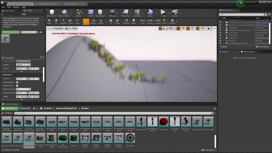Open World Outliner View Options
This screenshot has width=272, height=153.
(263, 47)
